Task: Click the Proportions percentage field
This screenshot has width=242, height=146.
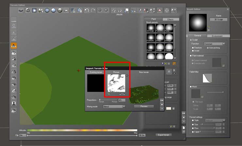Action: (x=122, y=100)
